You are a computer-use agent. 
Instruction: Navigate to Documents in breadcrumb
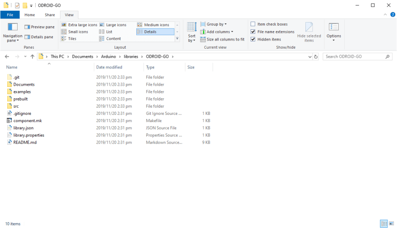pos(83,57)
